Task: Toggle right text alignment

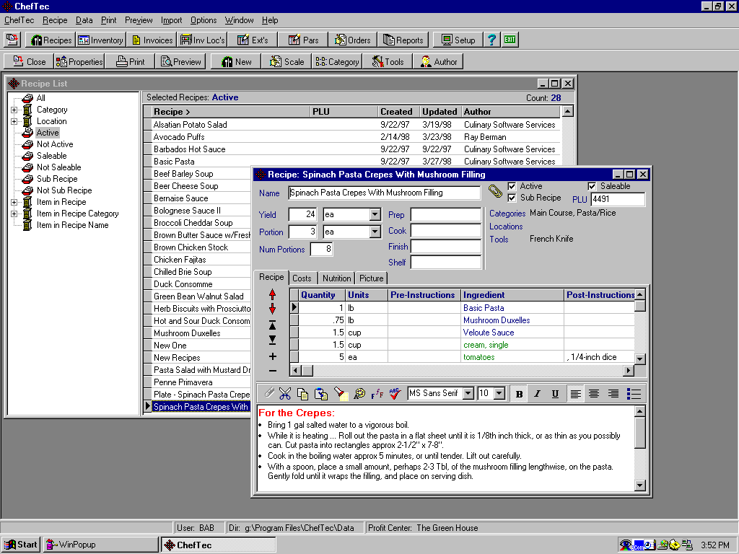Action: 613,394
